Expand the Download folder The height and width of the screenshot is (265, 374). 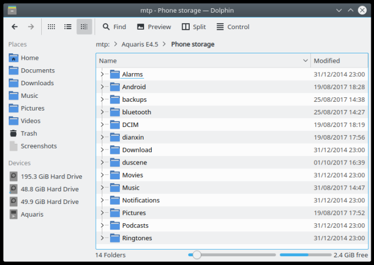click(102, 150)
